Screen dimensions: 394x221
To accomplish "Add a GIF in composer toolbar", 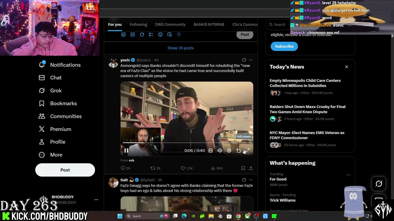I will (133, 35).
